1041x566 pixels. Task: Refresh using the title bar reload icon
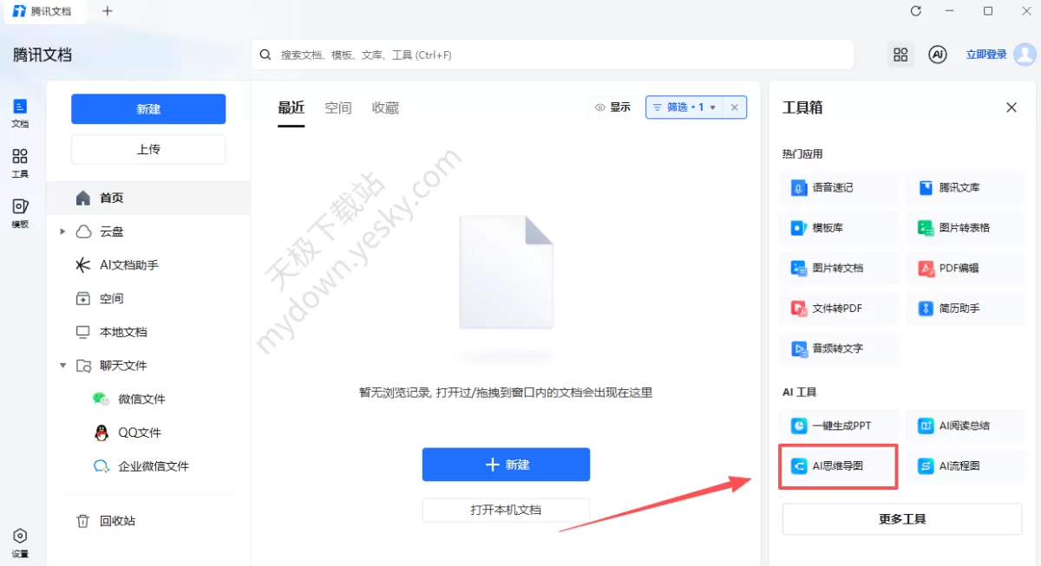point(916,11)
